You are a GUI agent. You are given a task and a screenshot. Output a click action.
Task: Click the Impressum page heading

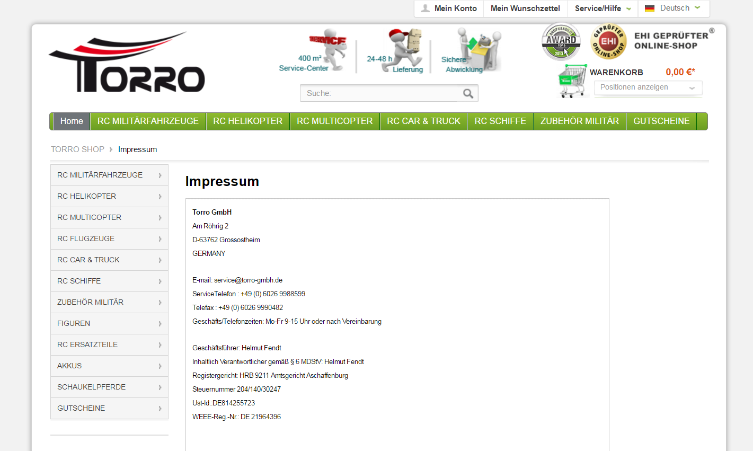(x=222, y=181)
